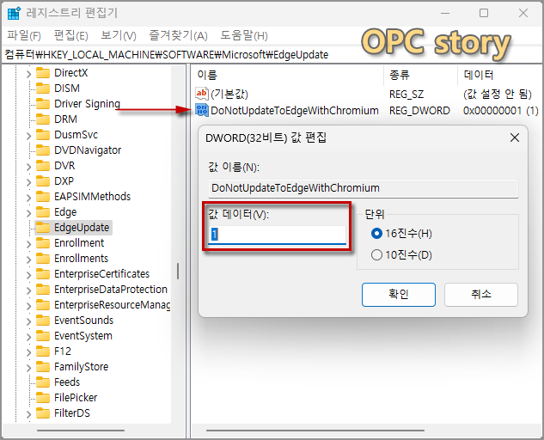
Task: Select the EnterpriseResourceManag tree item
Action: (x=112, y=305)
